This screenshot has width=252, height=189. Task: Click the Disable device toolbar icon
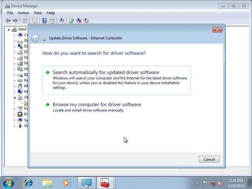tap(86, 20)
